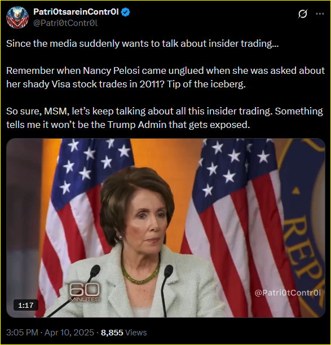331x345 pixels.
Task: Open the eagle profile avatar
Action: pos(17,17)
